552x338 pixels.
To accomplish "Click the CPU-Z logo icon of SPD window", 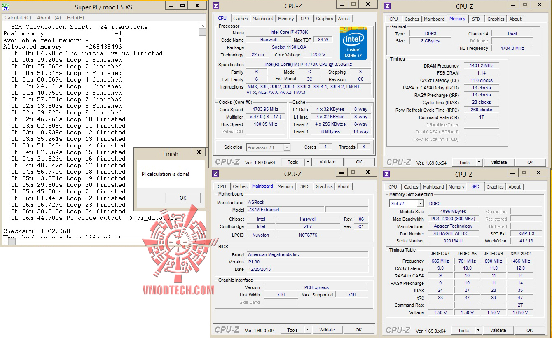I will click(x=387, y=174).
